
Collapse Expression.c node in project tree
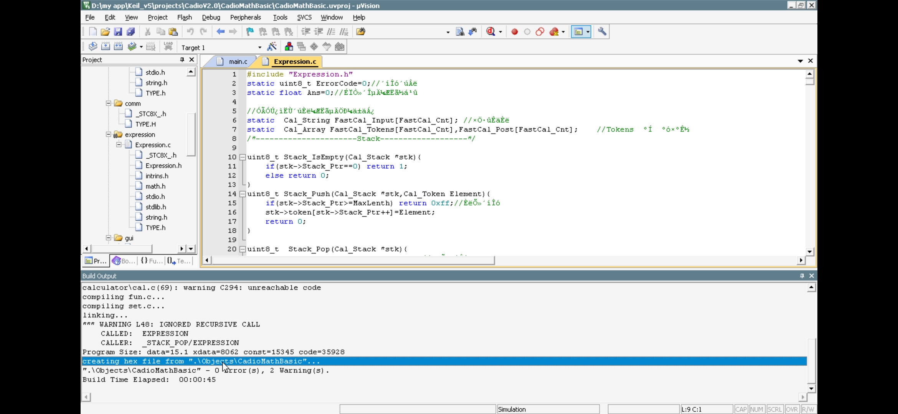[x=119, y=145]
